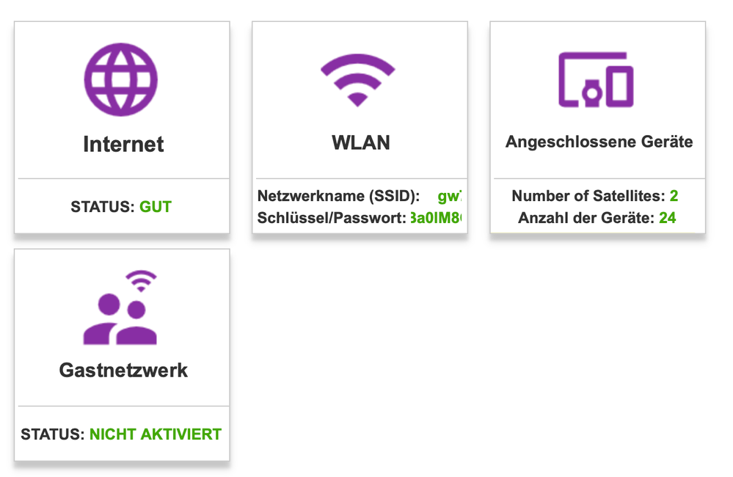
Task: Open the Gastnetzwerk heading
Action: point(123,370)
